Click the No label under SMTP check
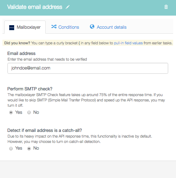The width and height of the screenshot is (176, 178). coord(36,112)
